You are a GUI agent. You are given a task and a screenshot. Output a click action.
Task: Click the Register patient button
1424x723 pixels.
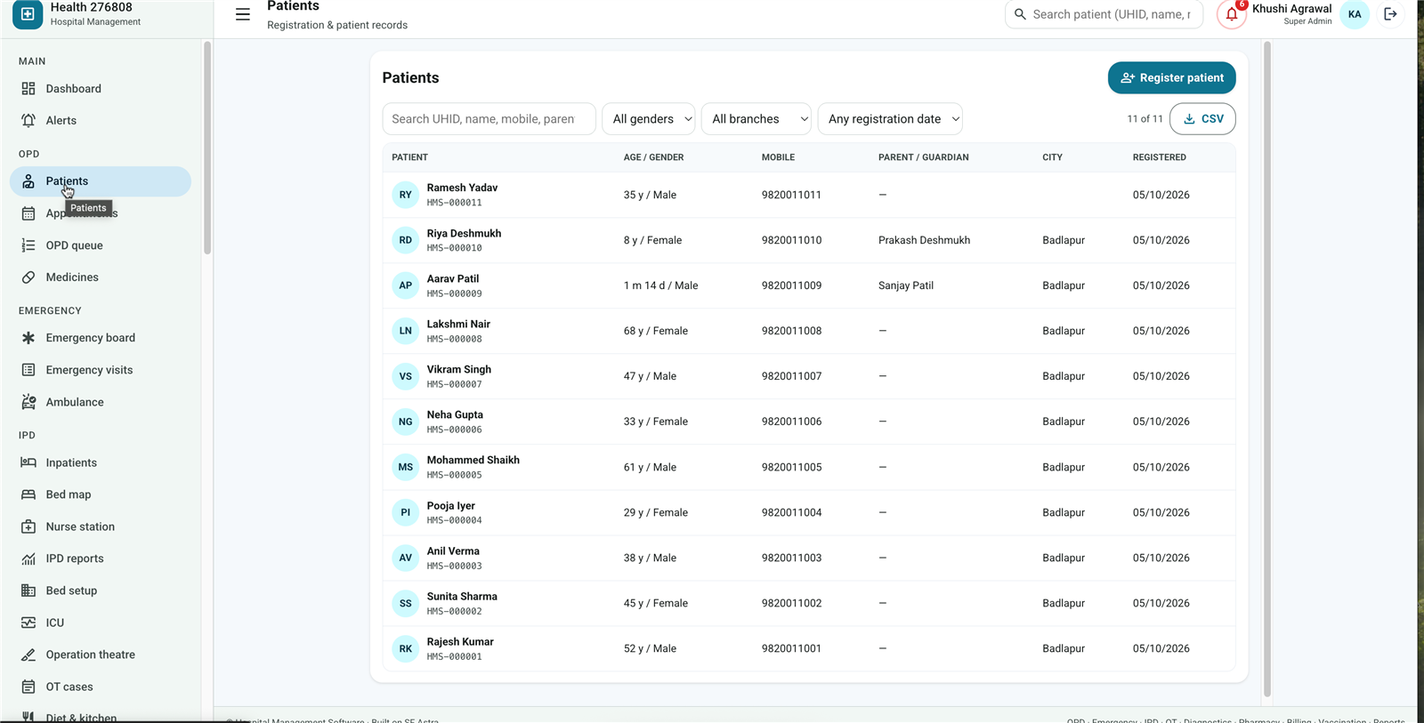point(1171,77)
